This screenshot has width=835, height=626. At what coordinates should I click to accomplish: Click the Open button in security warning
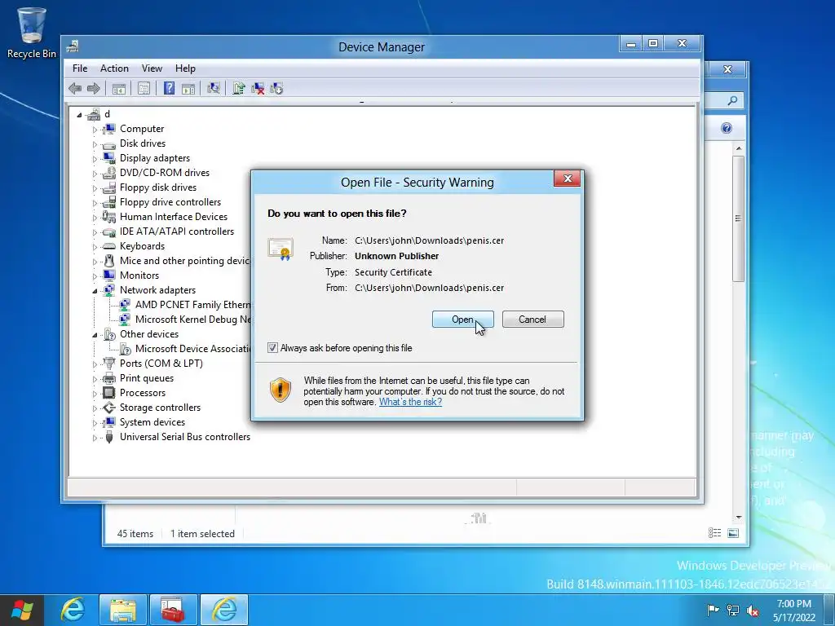(463, 320)
